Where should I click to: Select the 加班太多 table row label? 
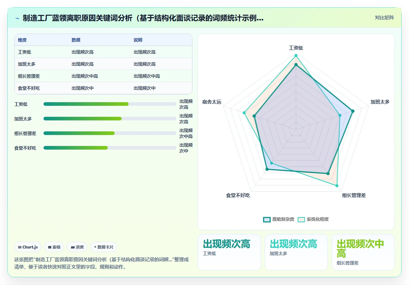click(27, 64)
